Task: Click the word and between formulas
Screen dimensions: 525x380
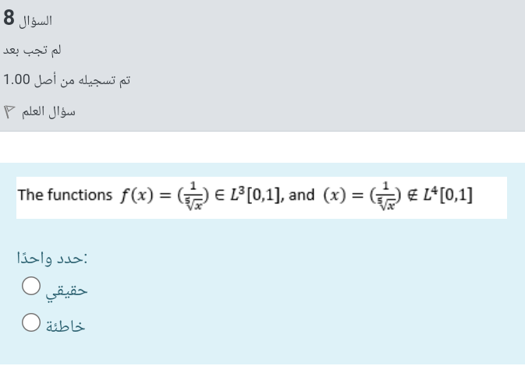Action: (x=301, y=195)
